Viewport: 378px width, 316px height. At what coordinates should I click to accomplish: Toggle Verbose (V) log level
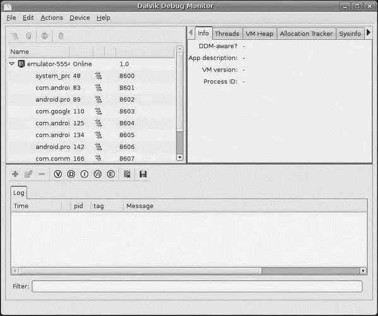[58, 174]
